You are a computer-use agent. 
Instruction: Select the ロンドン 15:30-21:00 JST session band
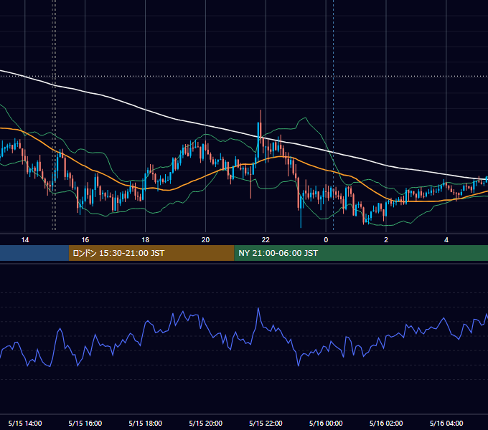(151, 253)
